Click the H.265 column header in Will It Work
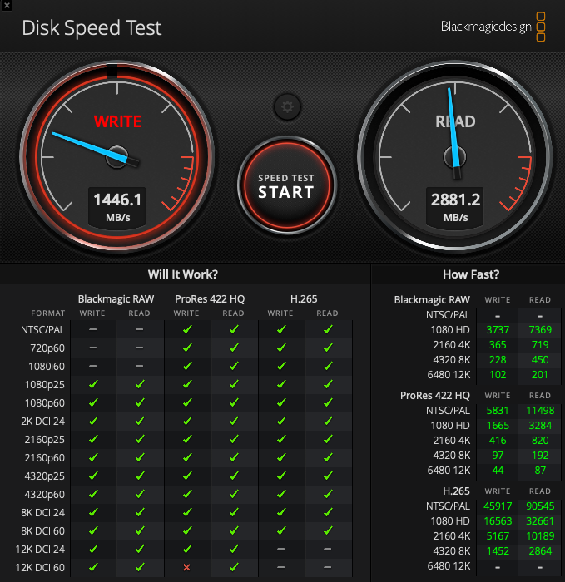 (x=304, y=299)
